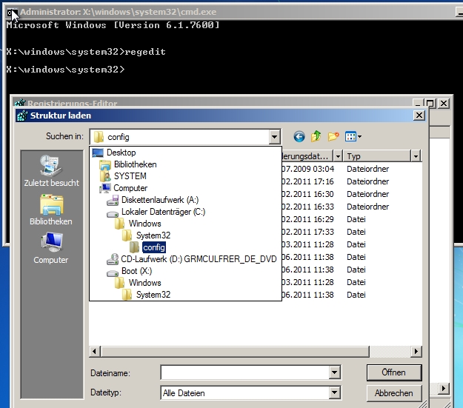Select the Dateiordner row dated 02.2011 17:16
The image size is (463, 408).
click(x=351, y=181)
